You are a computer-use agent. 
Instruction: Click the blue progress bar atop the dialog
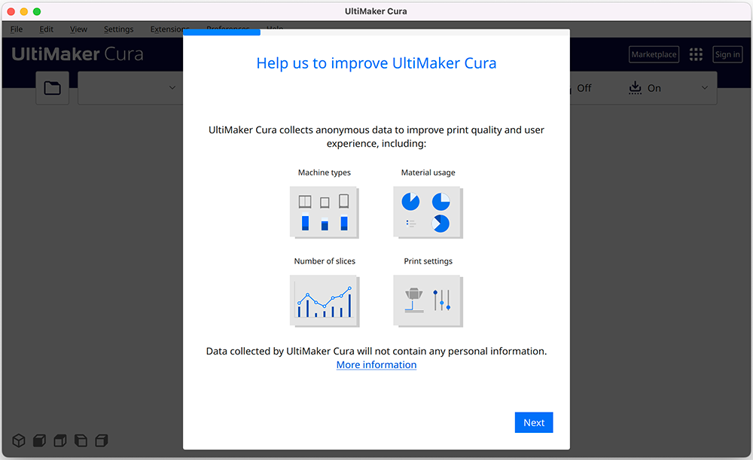pyautogui.click(x=221, y=32)
